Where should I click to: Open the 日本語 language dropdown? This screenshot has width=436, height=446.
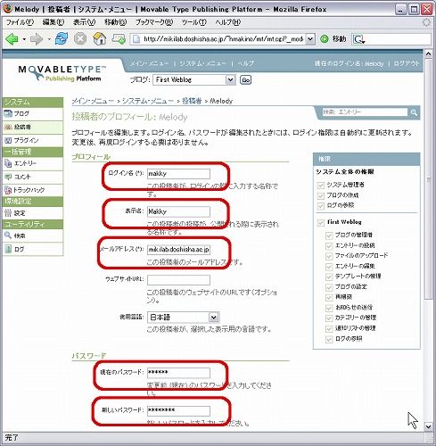tap(184, 318)
